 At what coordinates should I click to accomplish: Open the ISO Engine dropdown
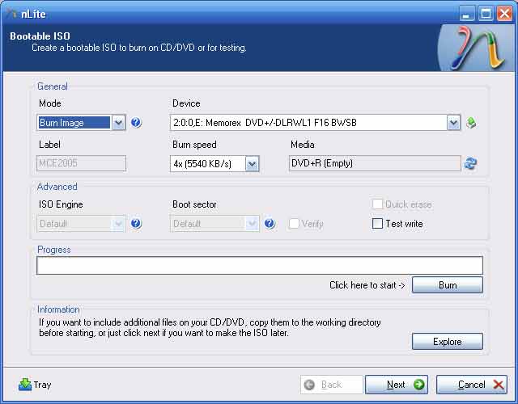[118, 224]
